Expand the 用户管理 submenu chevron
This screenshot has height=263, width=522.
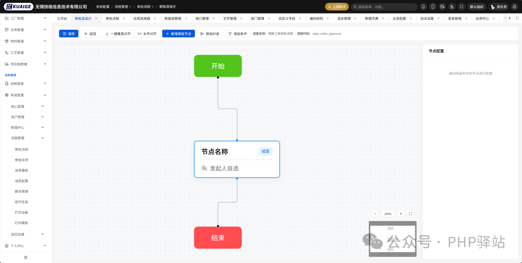[x=42, y=117]
